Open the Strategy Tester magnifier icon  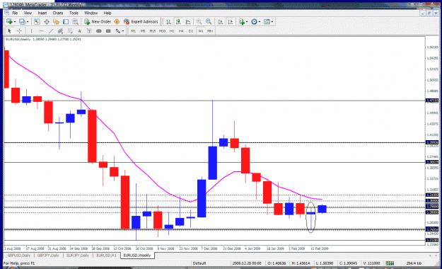tap(75, 22)
